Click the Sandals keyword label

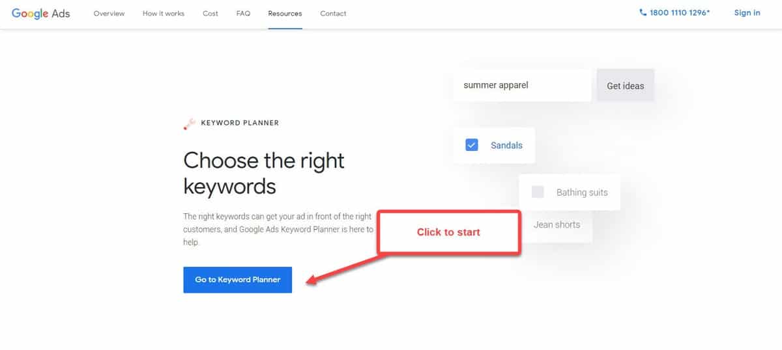click(506, 146)
